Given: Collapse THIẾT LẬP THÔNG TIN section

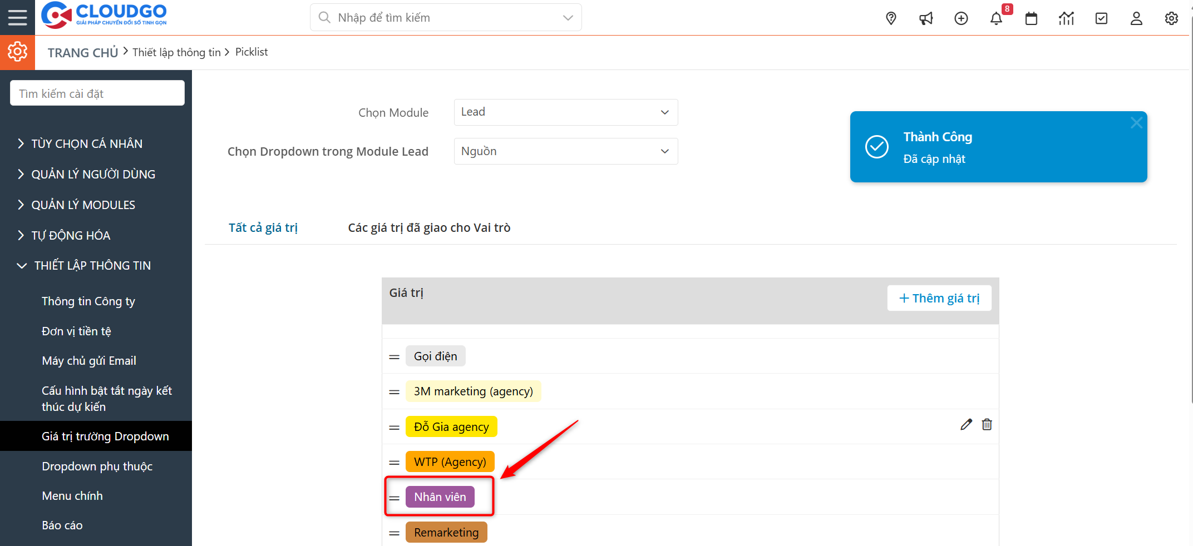Looking at the screenshot, I should 92,265.
